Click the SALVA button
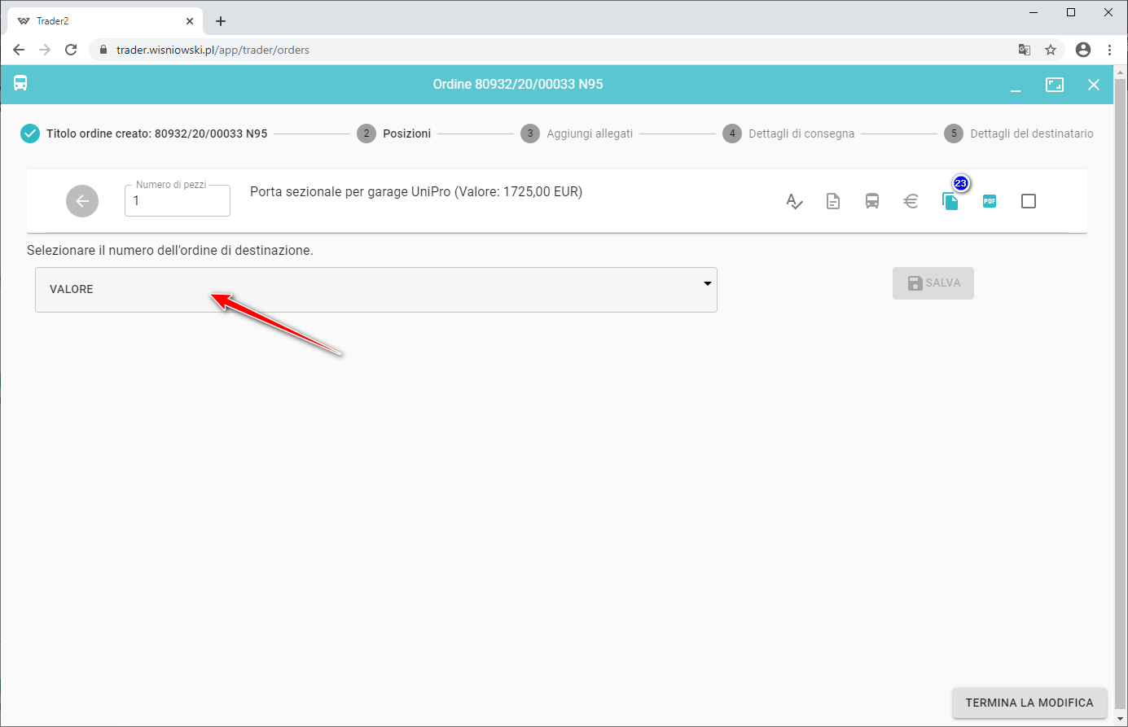The image size is (1128, 727). click(933, 283)
